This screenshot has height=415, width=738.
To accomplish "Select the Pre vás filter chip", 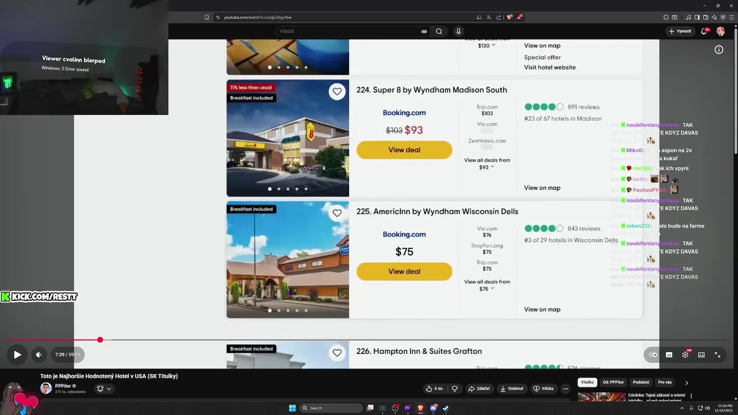I will click(x=665, y=382).
